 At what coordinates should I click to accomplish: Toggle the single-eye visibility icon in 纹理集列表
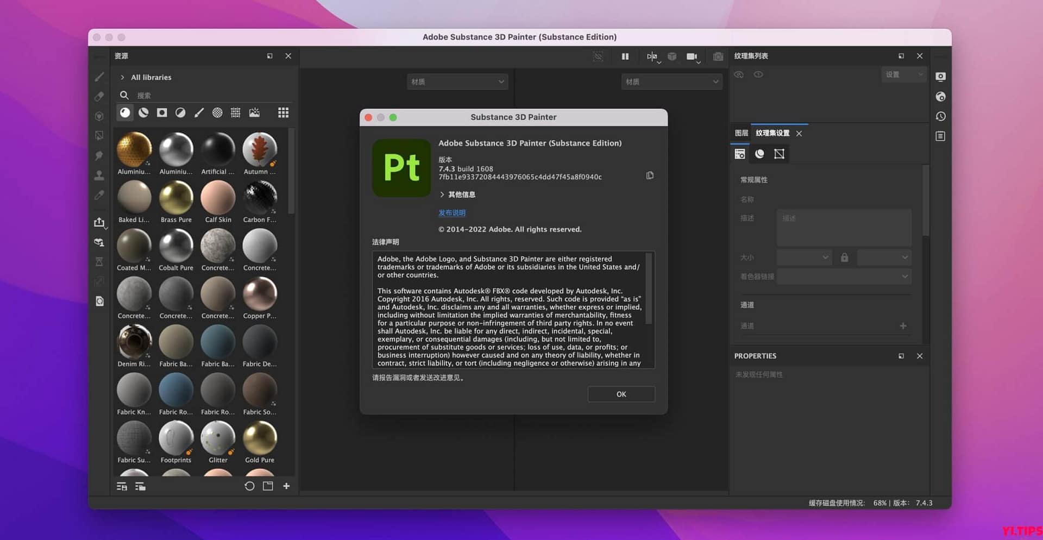click(758, 74)
